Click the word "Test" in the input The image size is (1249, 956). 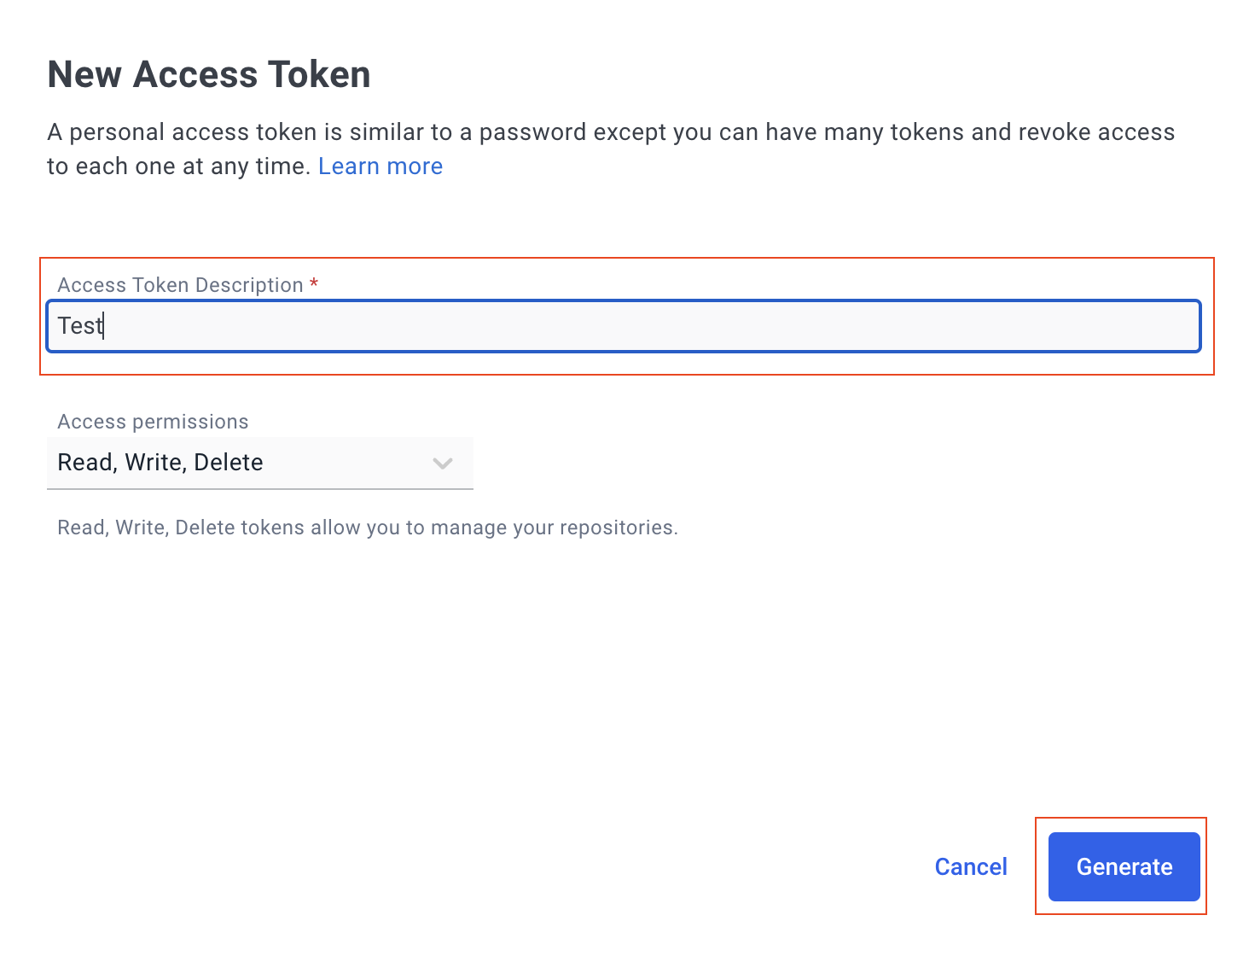click(79, 326)
